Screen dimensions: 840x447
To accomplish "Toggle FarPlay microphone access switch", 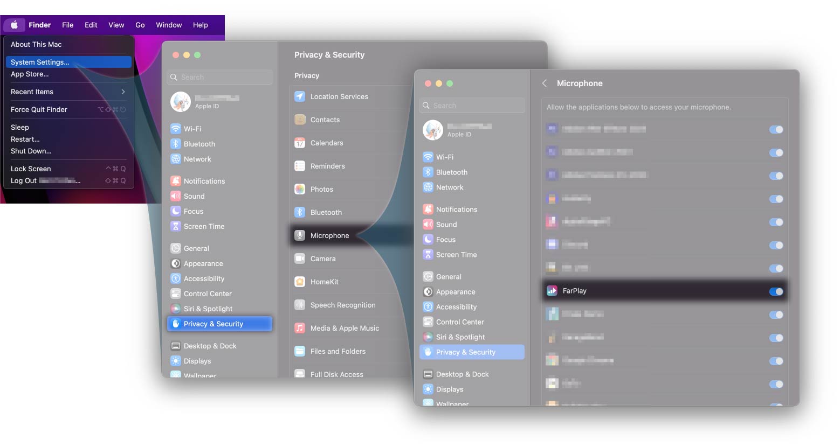I will tap(776, 291).
